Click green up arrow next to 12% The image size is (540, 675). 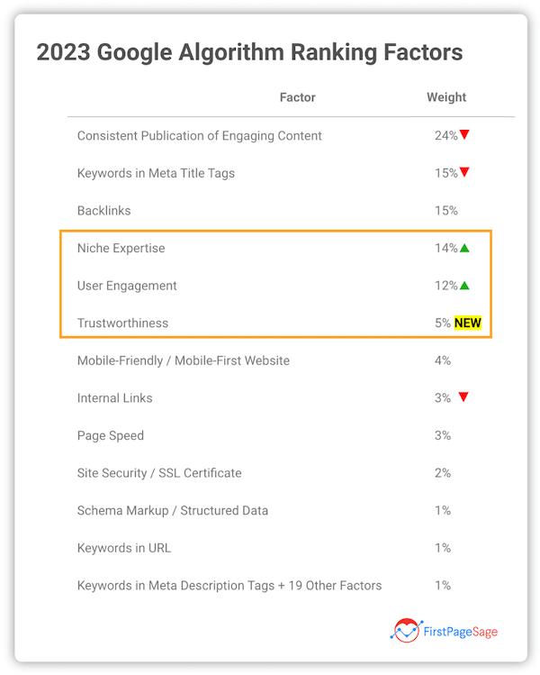tap(465, 286)
